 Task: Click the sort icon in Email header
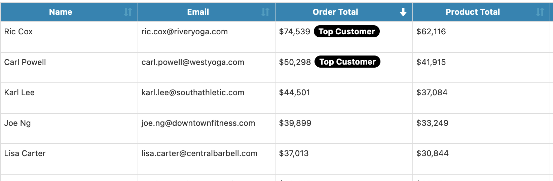[265, 12]
